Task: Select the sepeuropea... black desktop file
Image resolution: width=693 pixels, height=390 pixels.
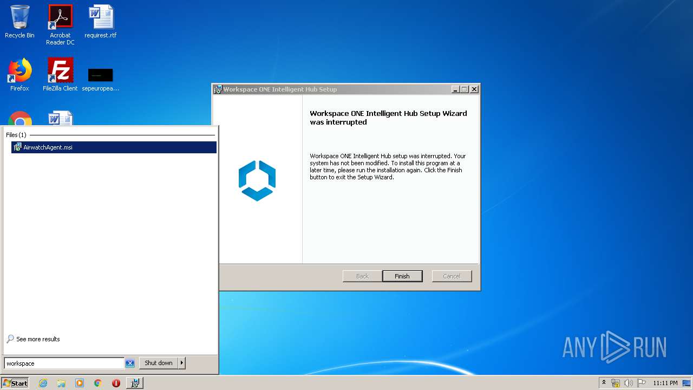Action: (x=101, y=79)
